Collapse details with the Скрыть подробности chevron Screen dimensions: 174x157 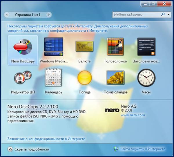10,149
